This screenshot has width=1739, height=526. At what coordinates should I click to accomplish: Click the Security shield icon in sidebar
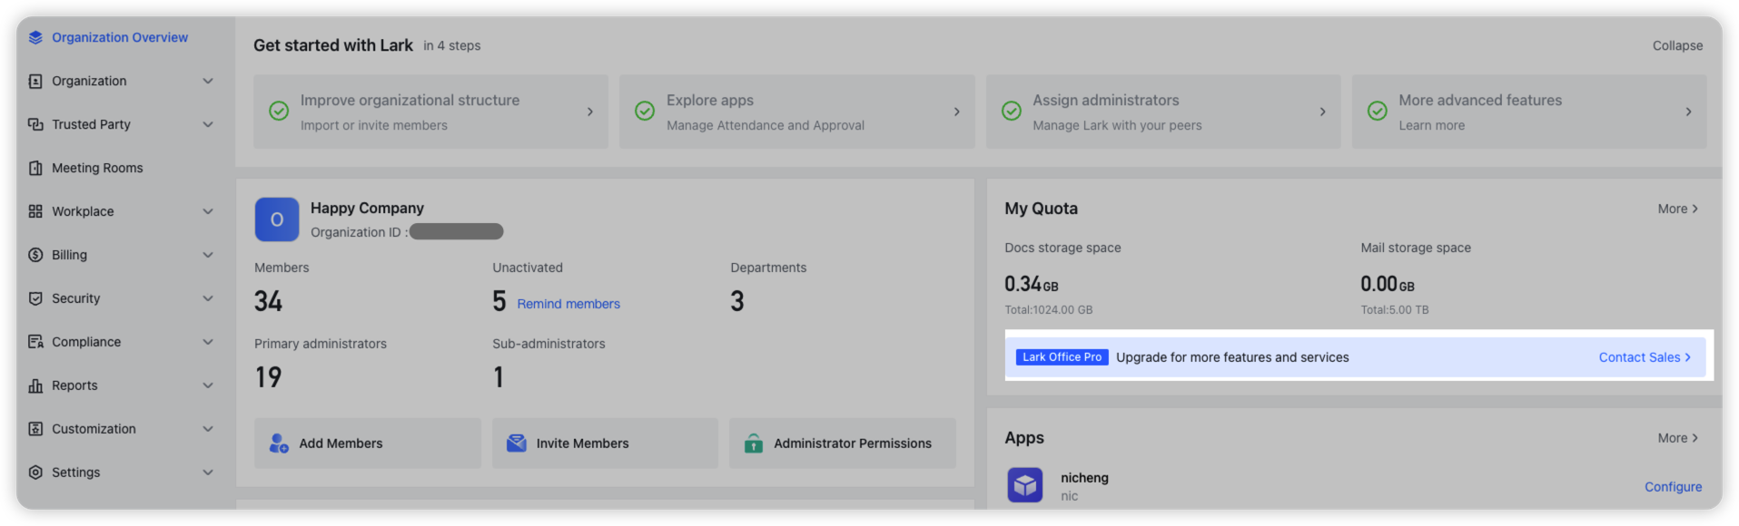point(35,298)
